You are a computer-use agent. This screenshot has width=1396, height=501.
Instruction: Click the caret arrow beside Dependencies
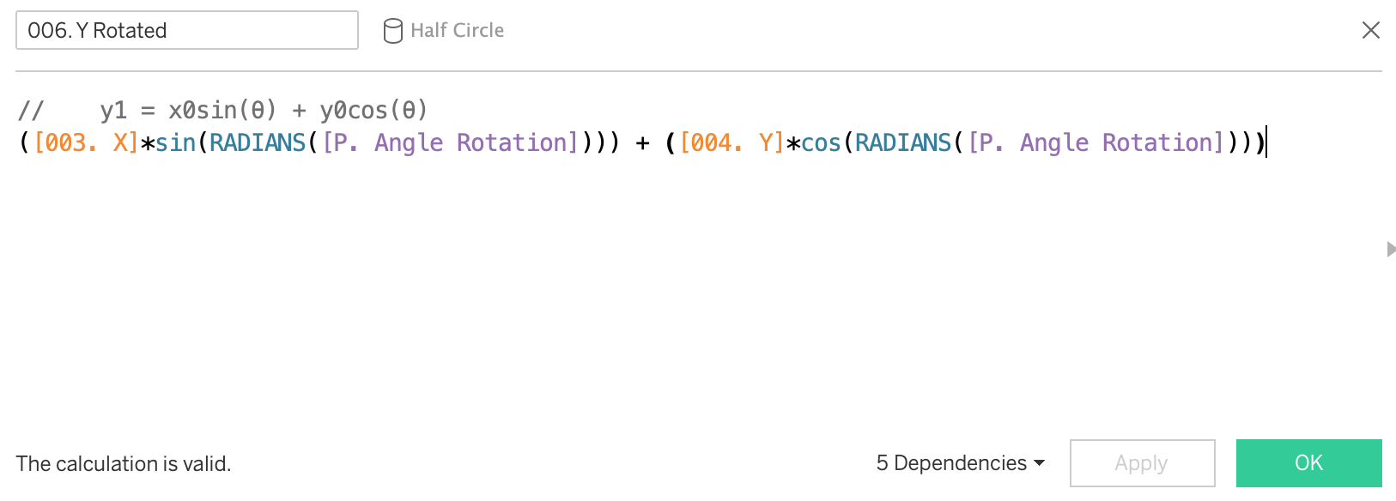(x=1040, y=463)
